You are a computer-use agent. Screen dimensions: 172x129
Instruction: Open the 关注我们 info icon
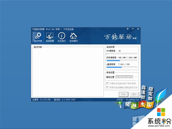62,37
